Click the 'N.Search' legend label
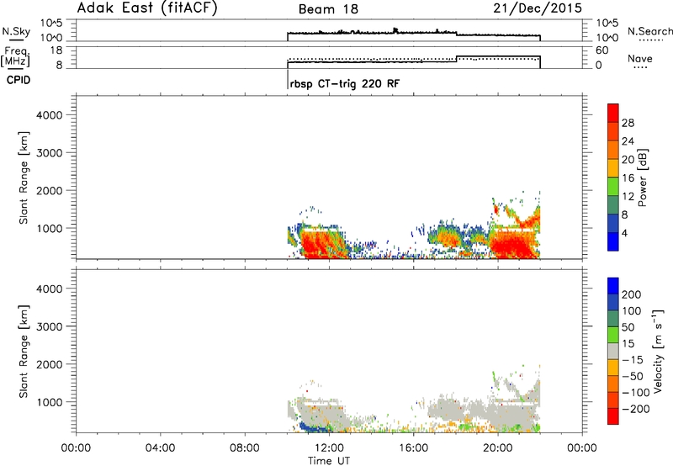Image resolution: width=673 pixels, height=466 pixels. (x=649, y=31)
